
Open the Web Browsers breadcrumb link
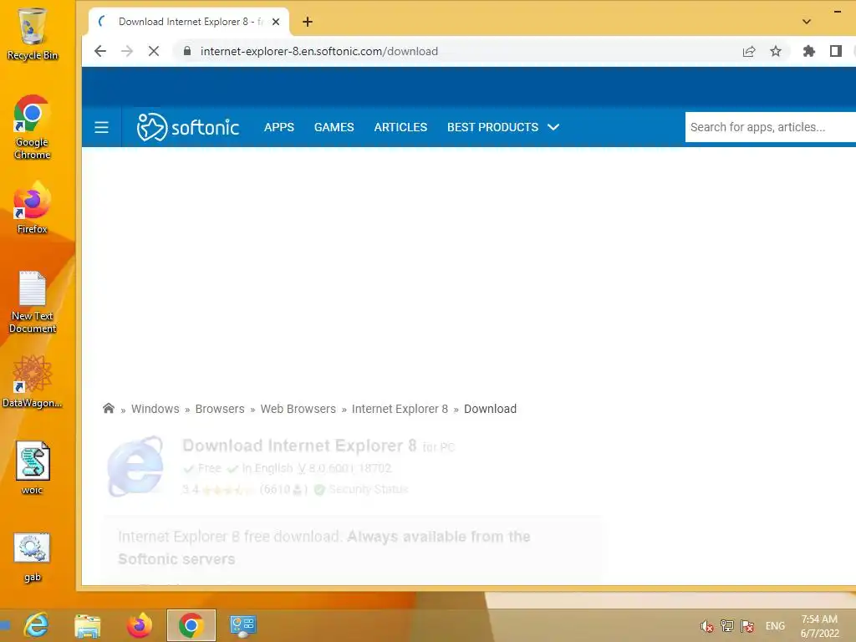click(x=298, y=409)
